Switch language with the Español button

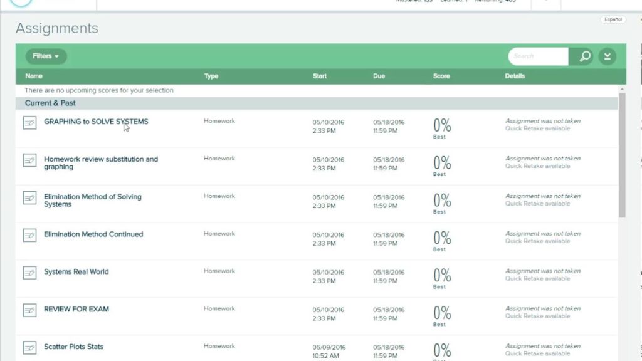tap(613, 19)
